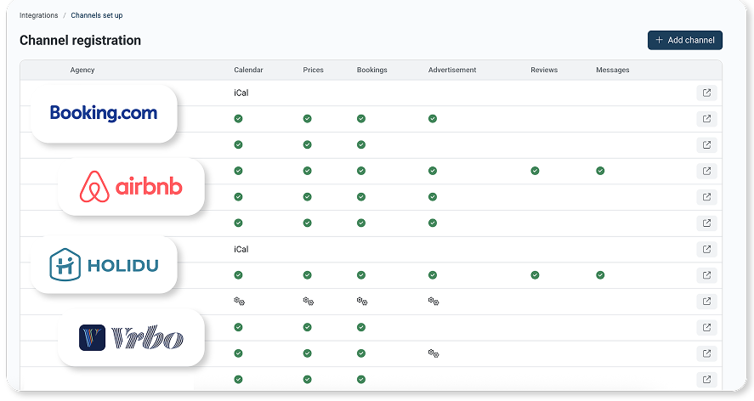Image resolution: width=754 pixels, height=401 pixels.
Task: Select the Calendar column header
Action: click(248, 70)
